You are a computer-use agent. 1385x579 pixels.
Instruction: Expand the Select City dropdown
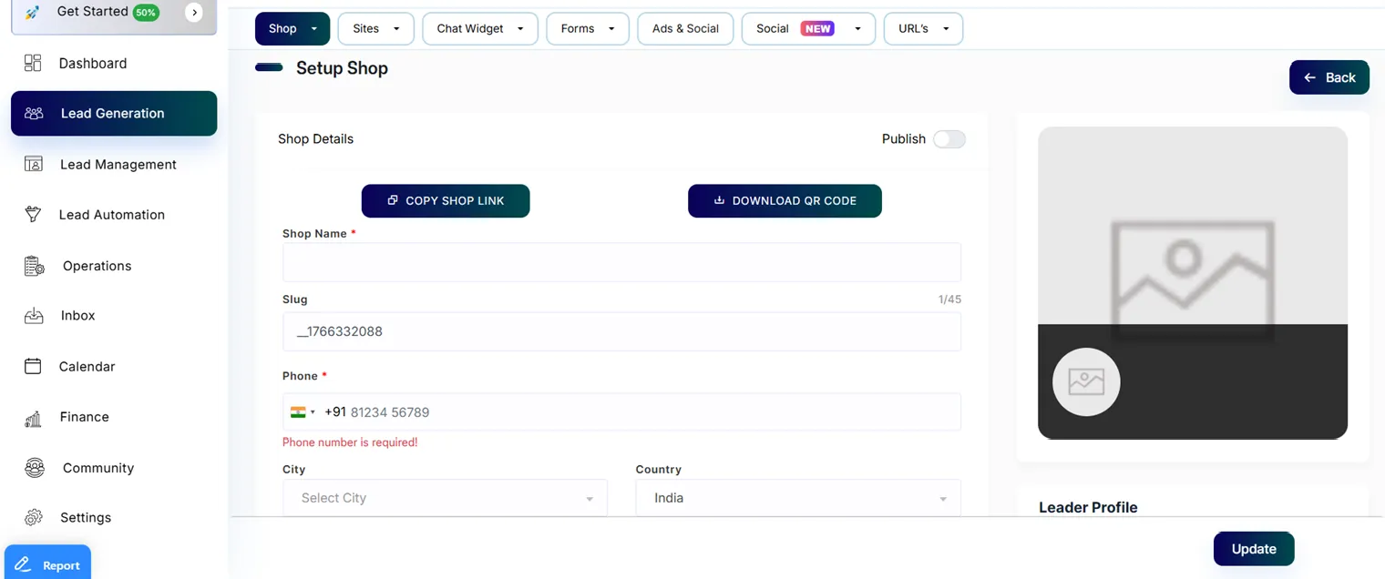click(445, 498)
